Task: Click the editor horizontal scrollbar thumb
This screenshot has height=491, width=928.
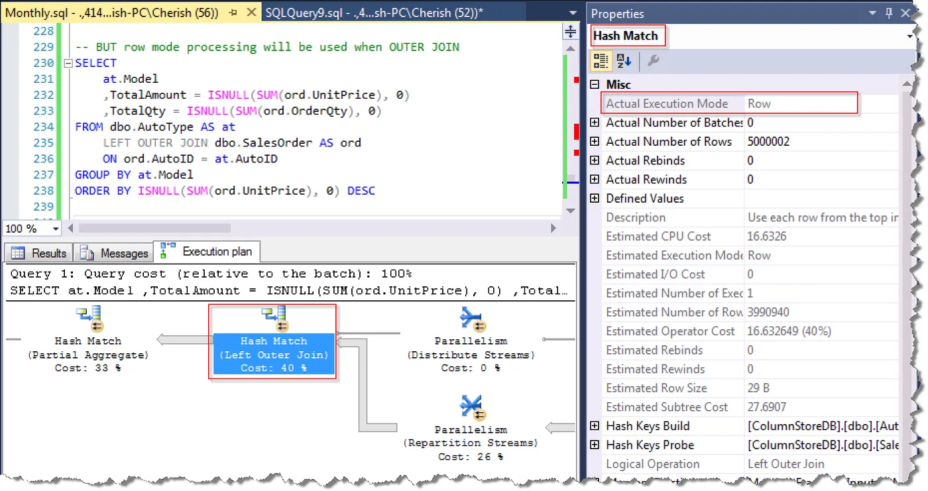Action: tap(154, 228)
